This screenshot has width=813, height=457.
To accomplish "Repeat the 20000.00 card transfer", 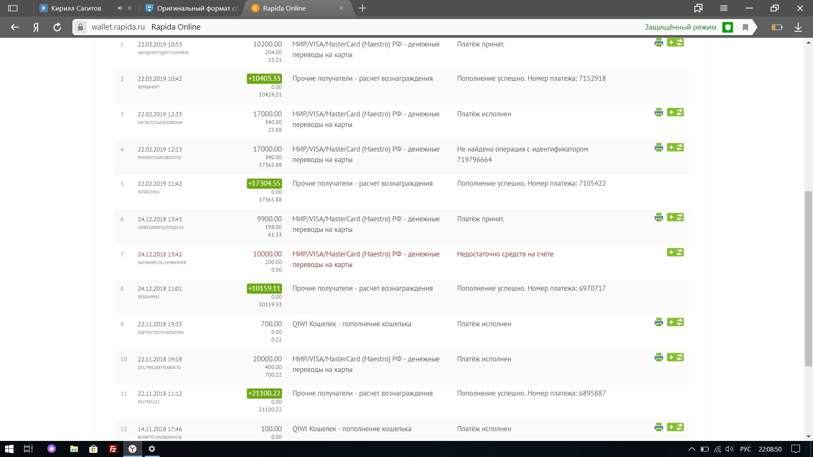I will 675,357.
